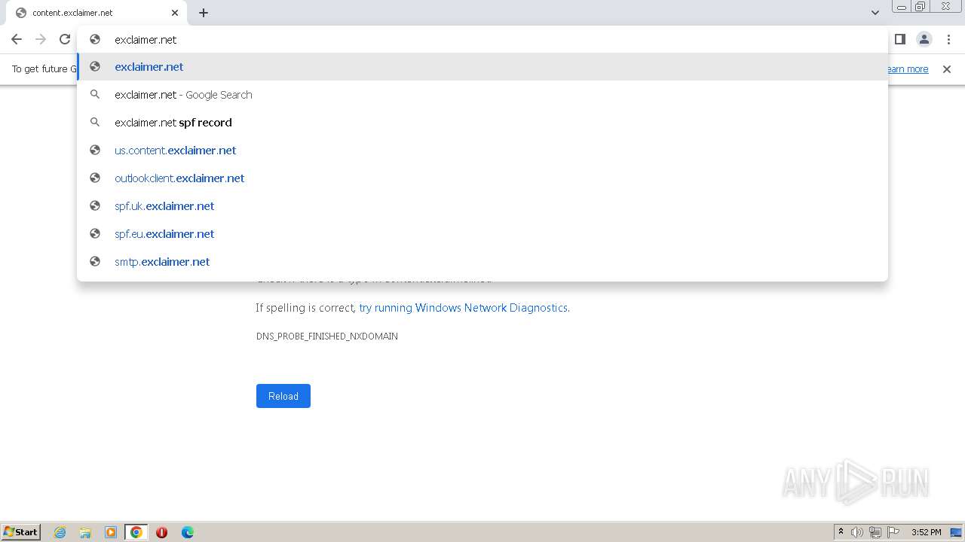Follow the Learn more link in infobar
This screenshot has height=542, width=965.
tap(907, 69)
